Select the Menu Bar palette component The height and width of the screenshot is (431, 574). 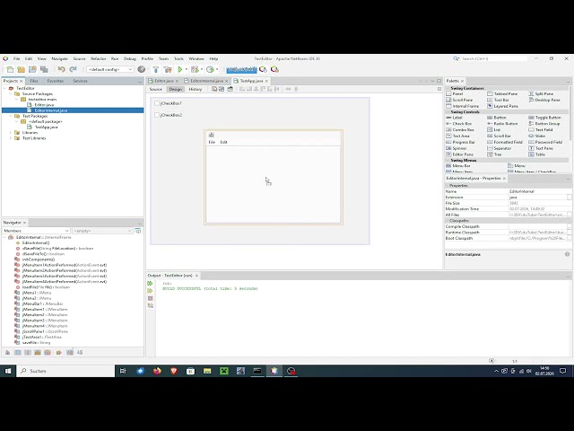[458, 165]
